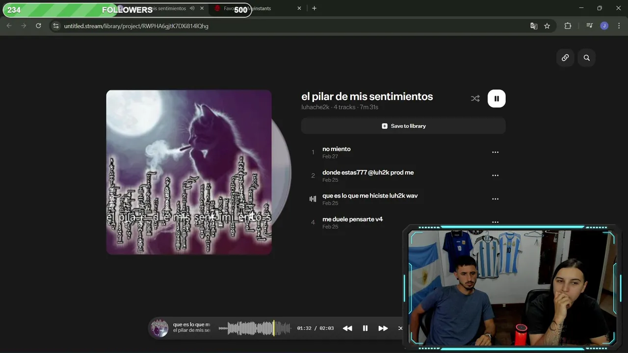
Task: Open the album cover artwork with the cat
Action: tap(189, 172)
